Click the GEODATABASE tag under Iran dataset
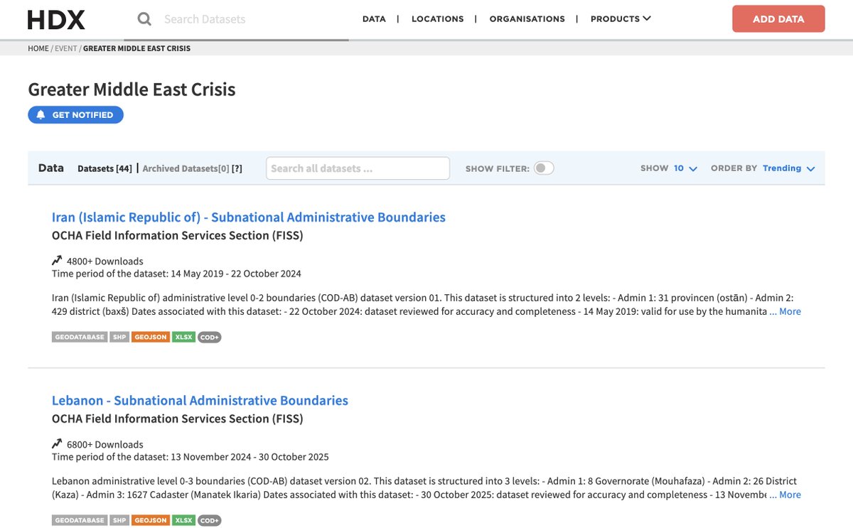Screen dimensions: 853x528 click(79, 336)
